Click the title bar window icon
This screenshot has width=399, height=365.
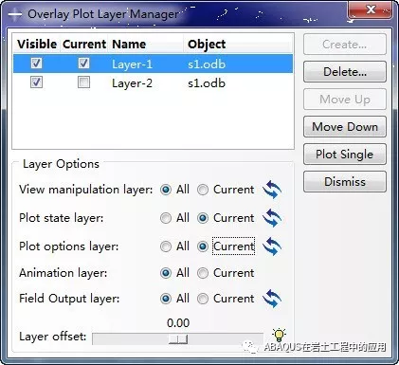click(15, 14)
